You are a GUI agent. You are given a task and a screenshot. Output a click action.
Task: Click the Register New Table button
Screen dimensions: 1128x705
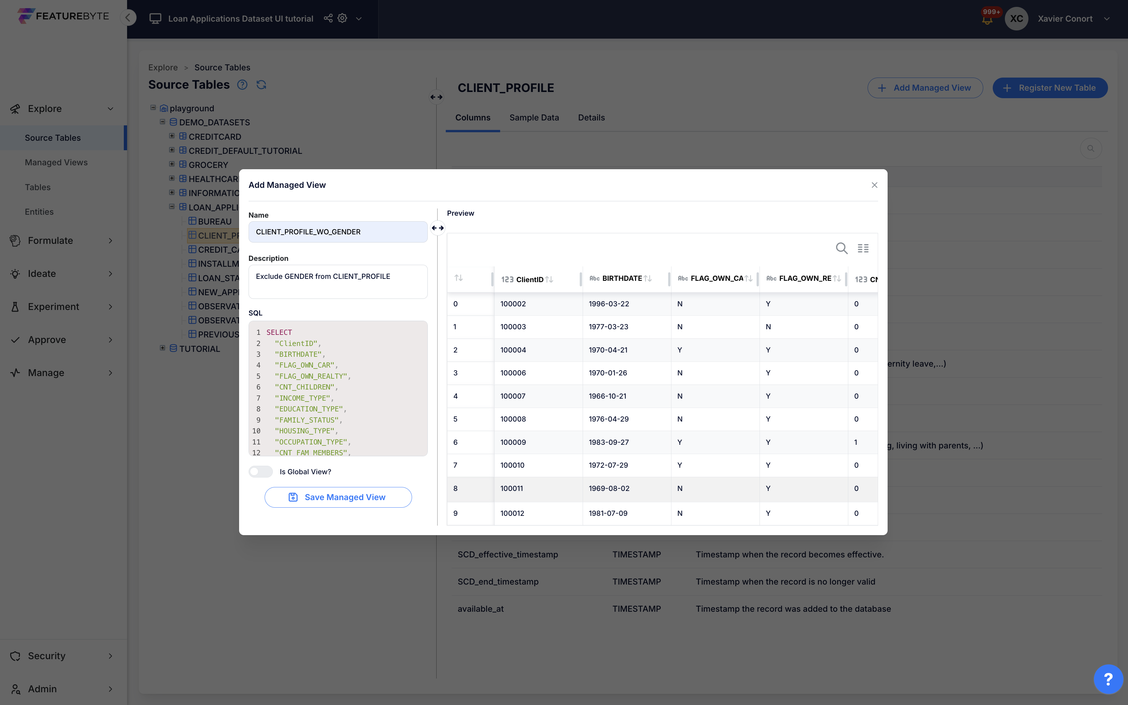pyautogui.click(x=1050, y=88)
